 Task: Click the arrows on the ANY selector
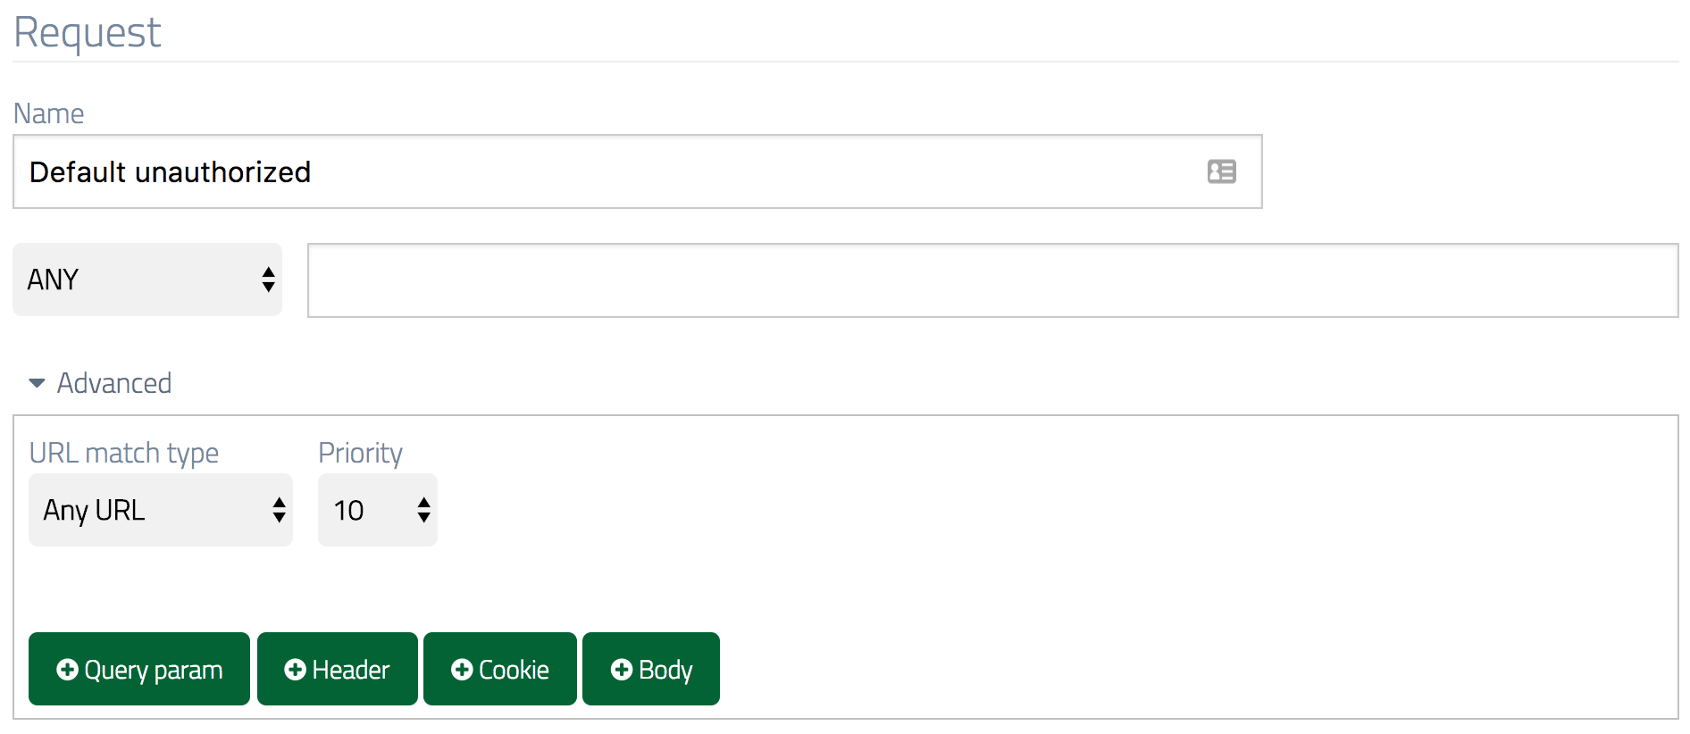pos(268,279)
